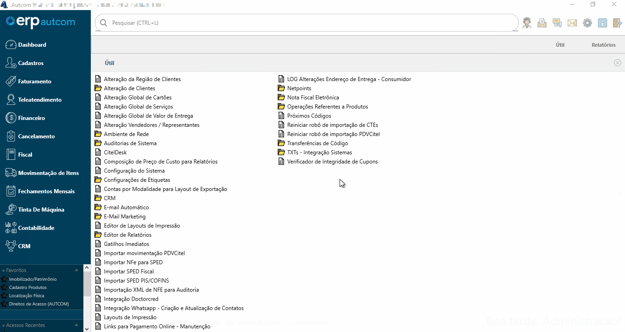Click the star beside Cadastro Produtos
The width and height of the screenshot is (625, 332).
(x=4, y=287)
